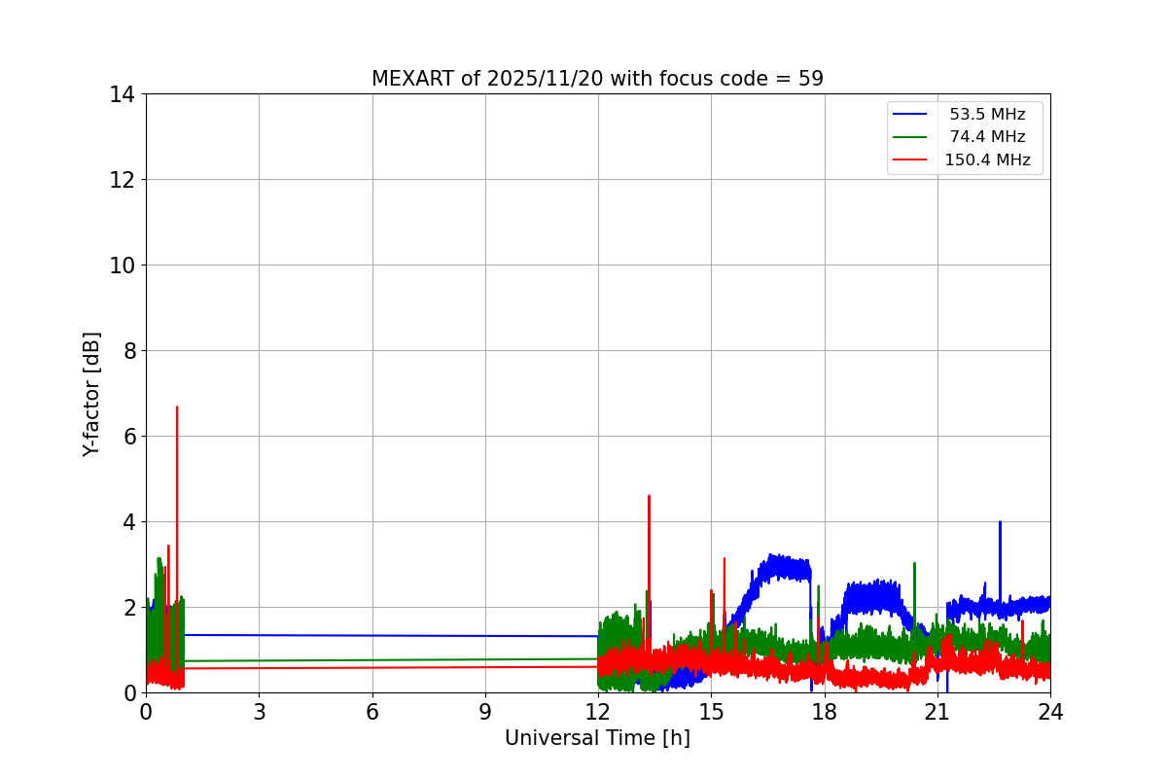The width and height of the screenshot is (1167, 778).
Task: Click the blue spike peak near 22.7 h
Action: pyautogui.click(x=1000, y=522)
